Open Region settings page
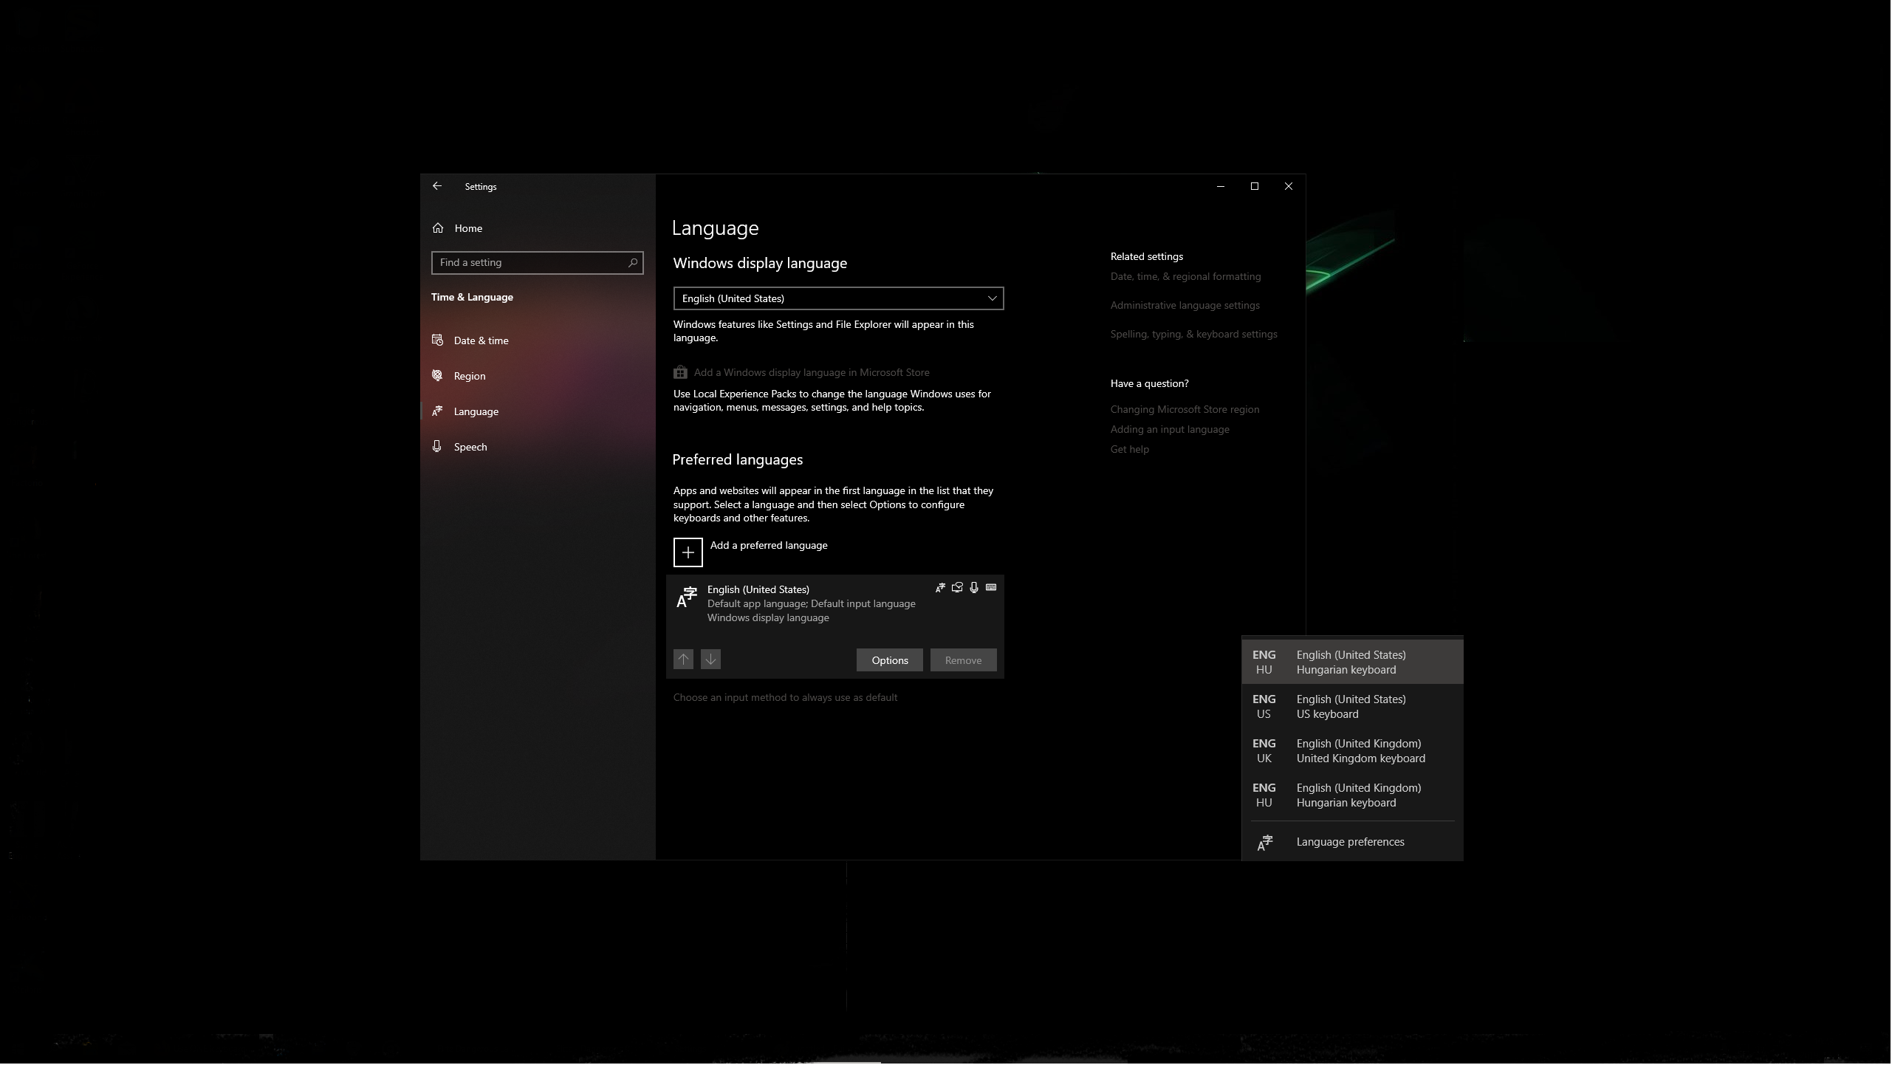 pos(538,376)
